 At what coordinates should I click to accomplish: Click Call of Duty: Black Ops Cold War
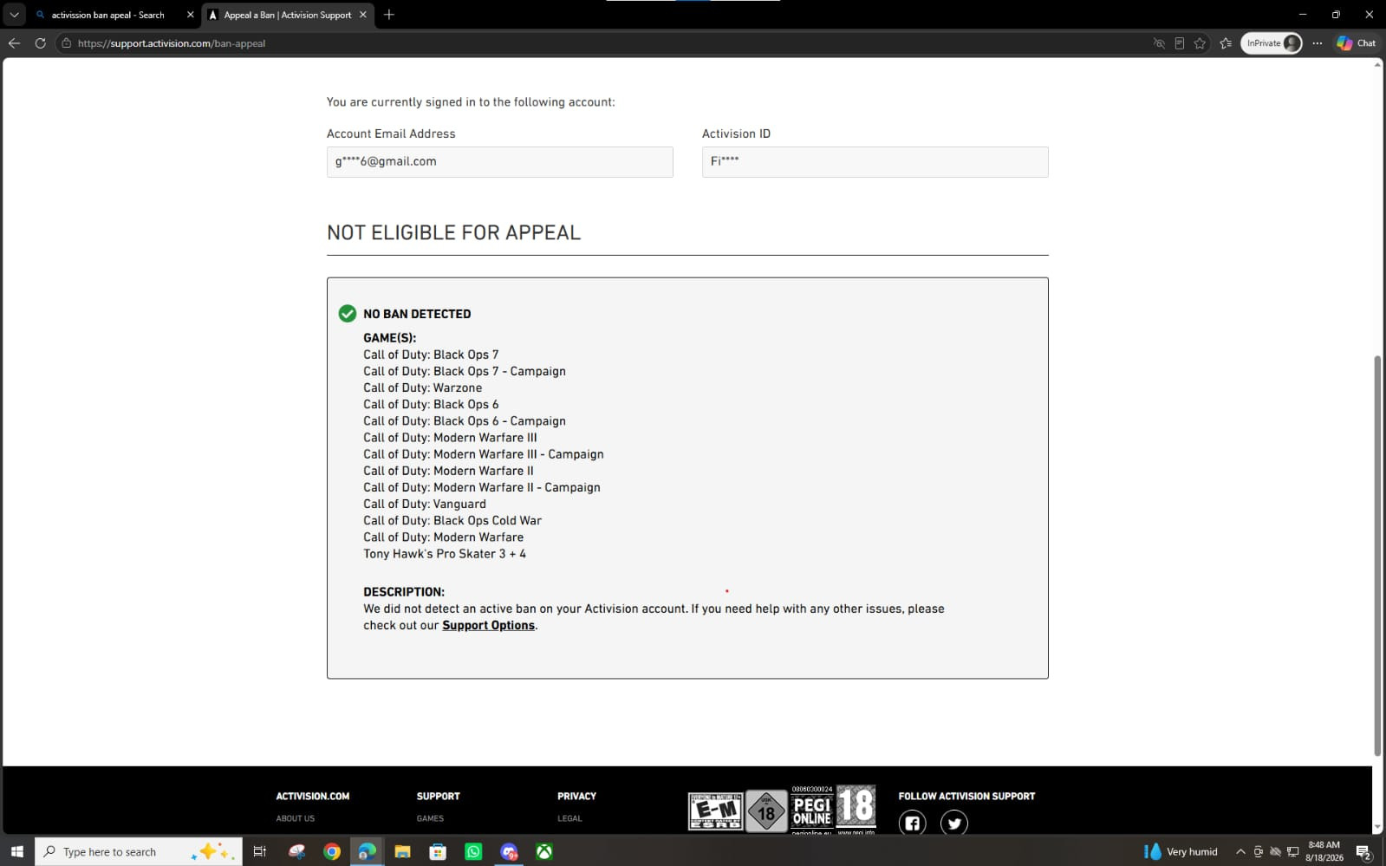452,520
